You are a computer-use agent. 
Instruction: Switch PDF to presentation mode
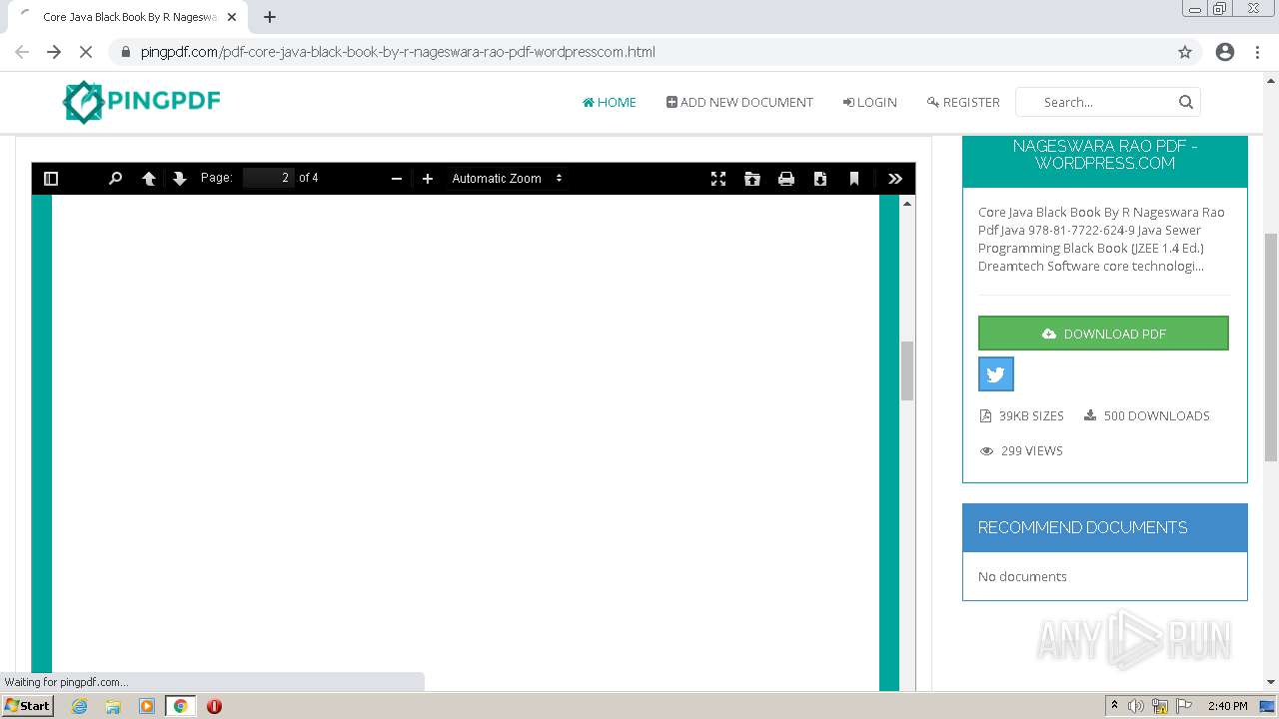tap(718, 179)
